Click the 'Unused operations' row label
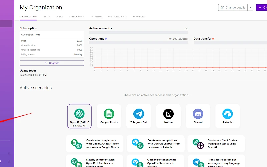The height and width of the screenshot is (167, 267). tap(31, 50)
